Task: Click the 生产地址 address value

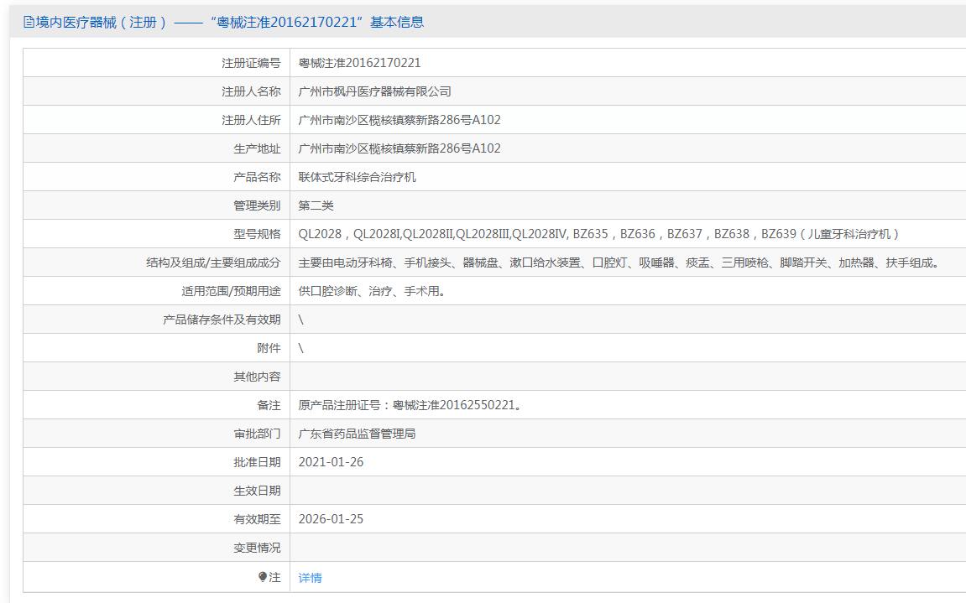Action: click(399, 148)
